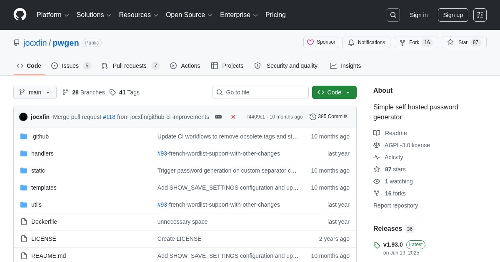The width and height of the screenshot is (500, 262).
Task: Expand the Solutions menu
Action: coord(94,15)
